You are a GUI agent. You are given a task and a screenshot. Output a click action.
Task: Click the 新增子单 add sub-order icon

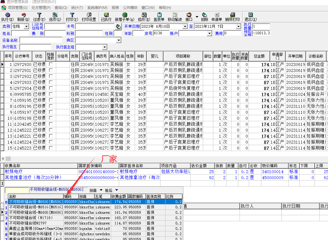[125, 17]
